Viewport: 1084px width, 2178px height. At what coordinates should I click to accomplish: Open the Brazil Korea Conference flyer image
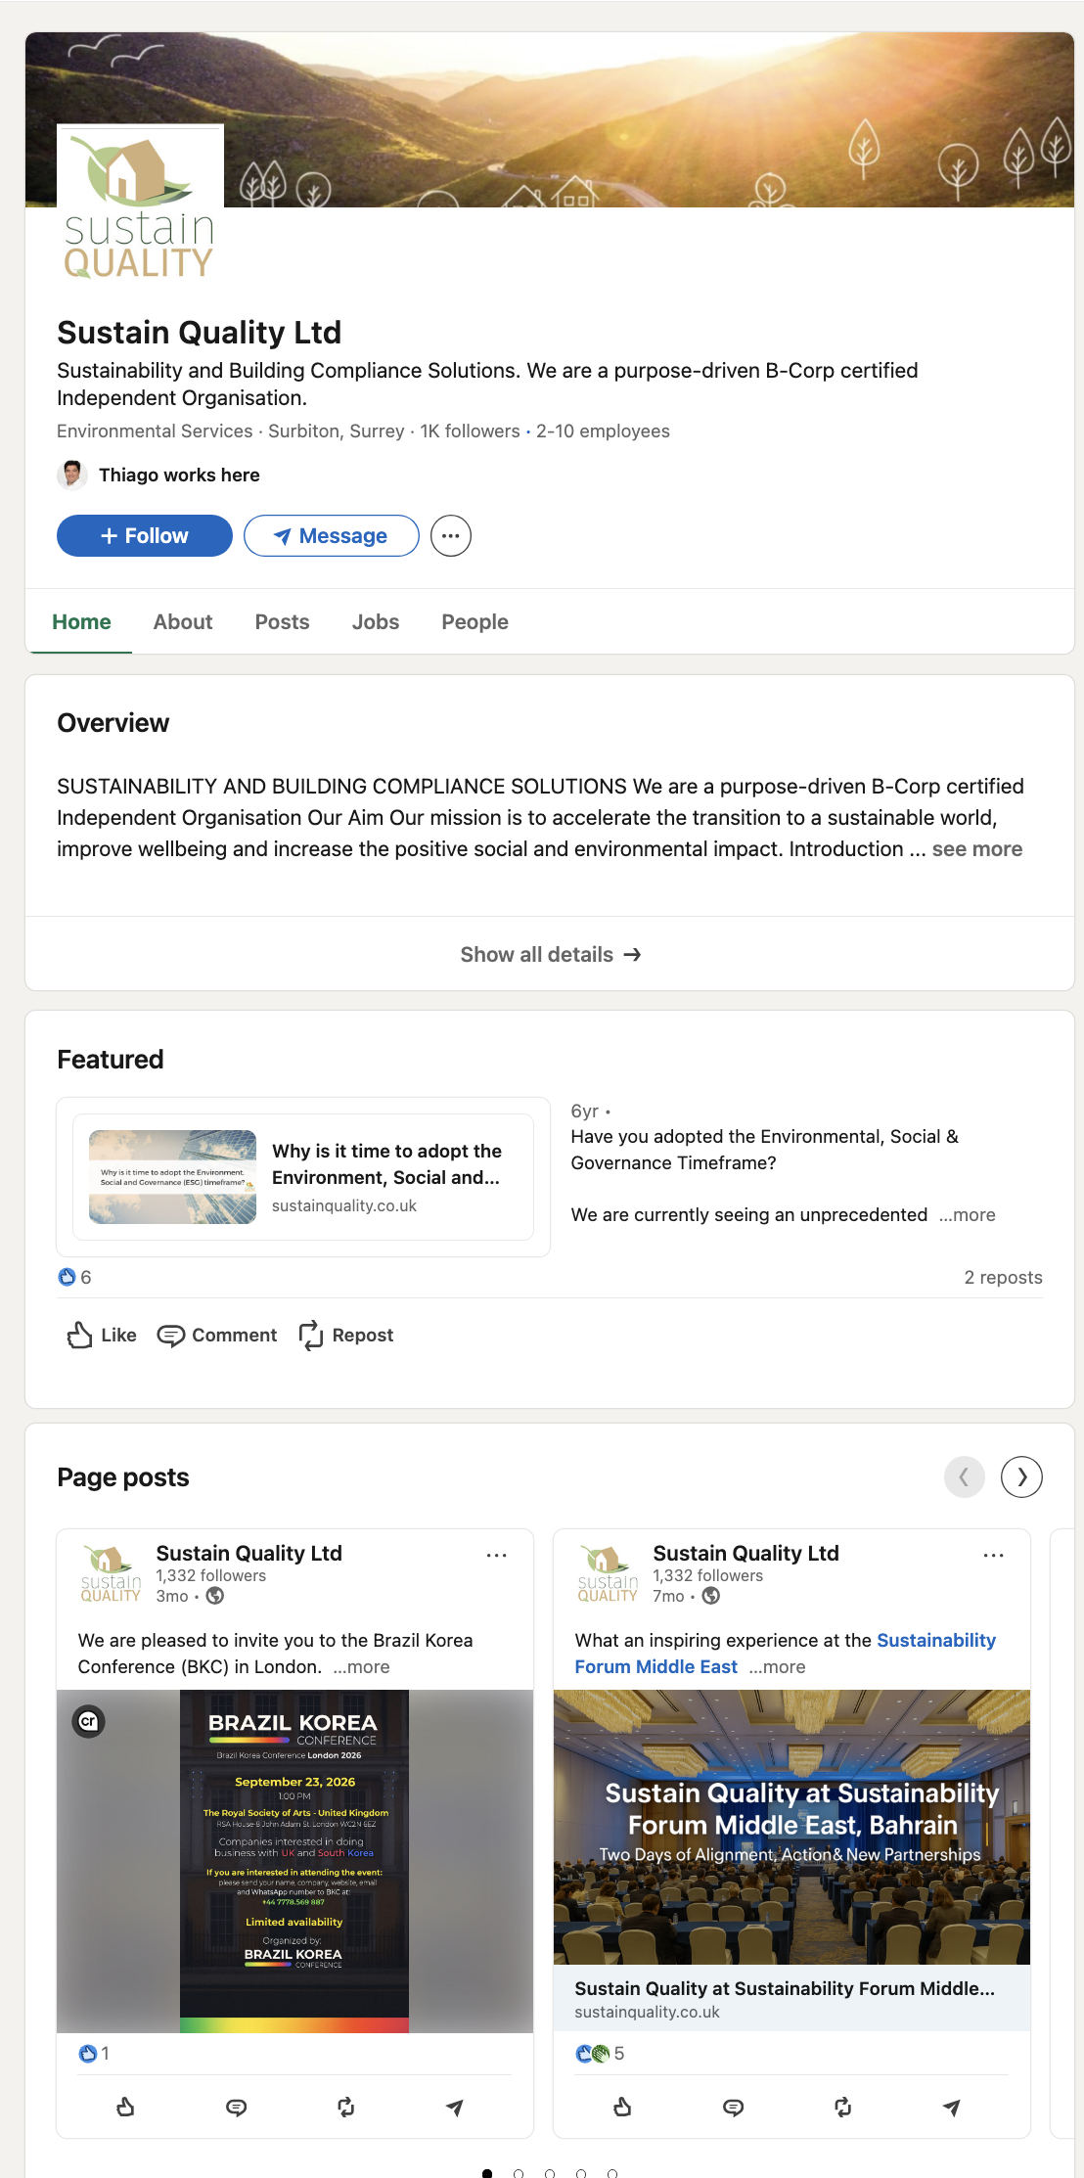point(294,1861)
